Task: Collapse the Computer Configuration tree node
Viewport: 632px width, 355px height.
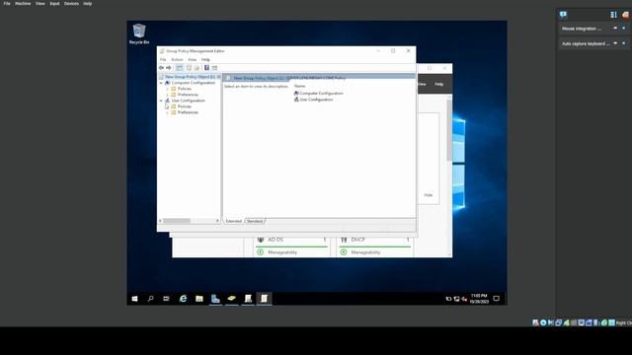Action: click(x=161, y=83)
